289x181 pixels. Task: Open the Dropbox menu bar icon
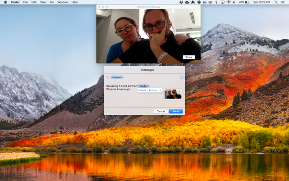click(x=181, y=2)
